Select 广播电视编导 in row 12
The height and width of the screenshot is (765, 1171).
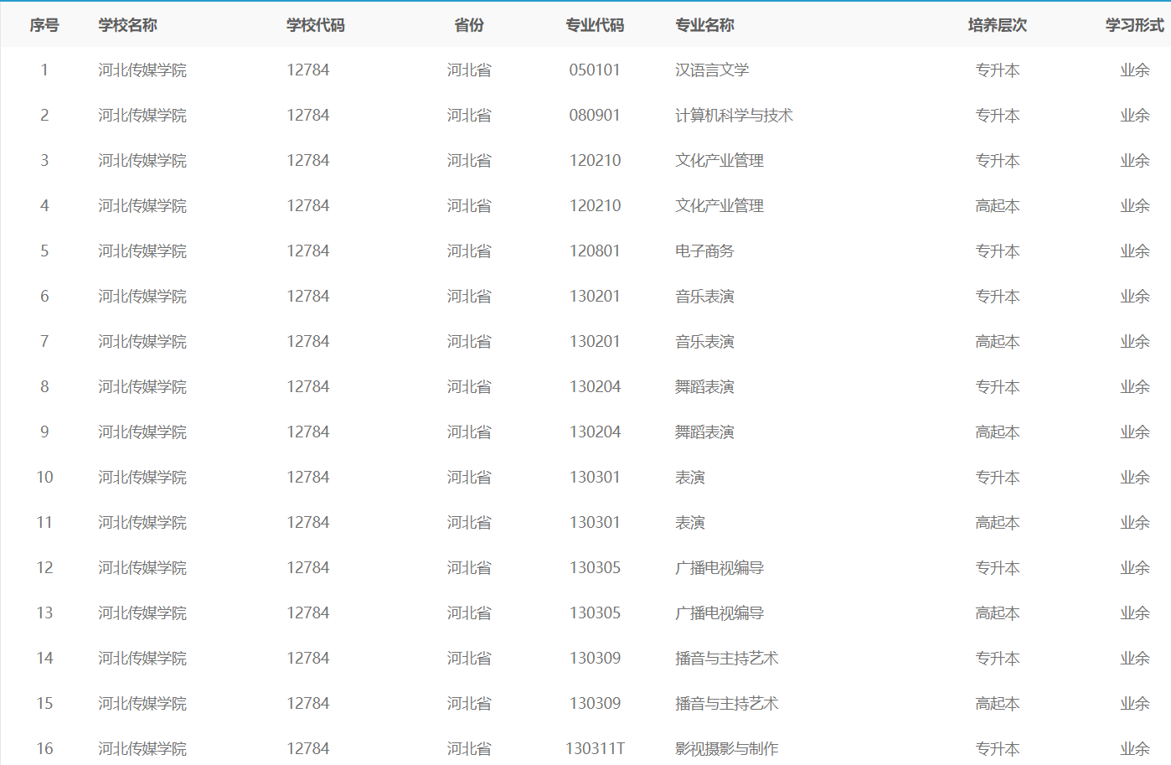pyautogui.click(x=720, y=568)
